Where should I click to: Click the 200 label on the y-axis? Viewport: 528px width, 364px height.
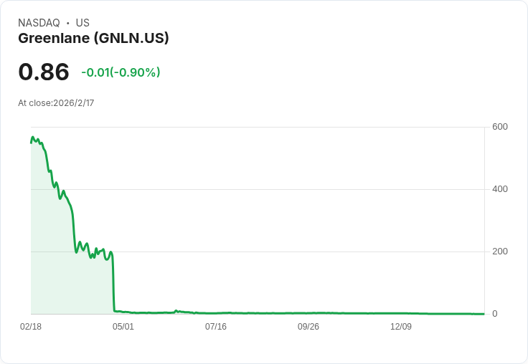point(500,252)
